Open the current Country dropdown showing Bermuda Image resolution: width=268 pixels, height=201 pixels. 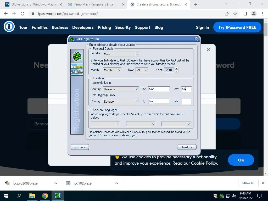click(120, 89)
